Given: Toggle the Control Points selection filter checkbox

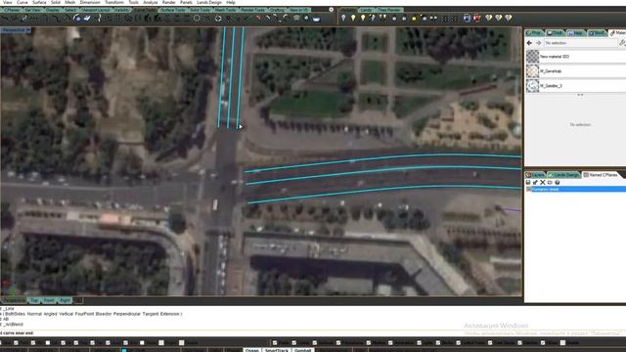Looking at the screenshot, I should [x=459, y=342].
